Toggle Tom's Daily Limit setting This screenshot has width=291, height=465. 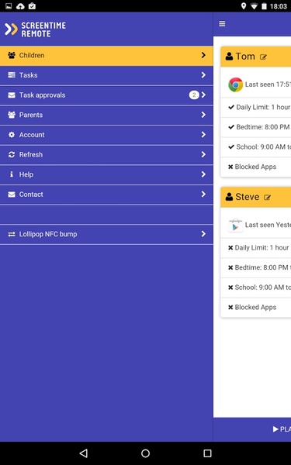[256, 108]
